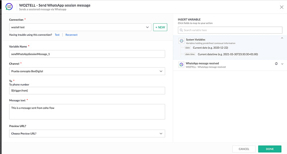Viewport: 287px width, 154px height.
Task: Click the Search variable here box
Action: [230, 30]
